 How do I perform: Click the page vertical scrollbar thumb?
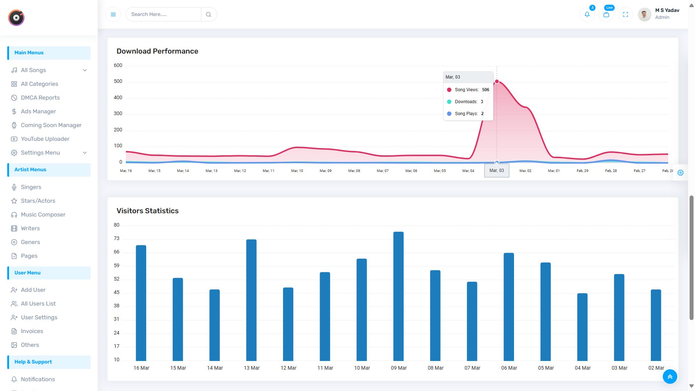point(691,258)
